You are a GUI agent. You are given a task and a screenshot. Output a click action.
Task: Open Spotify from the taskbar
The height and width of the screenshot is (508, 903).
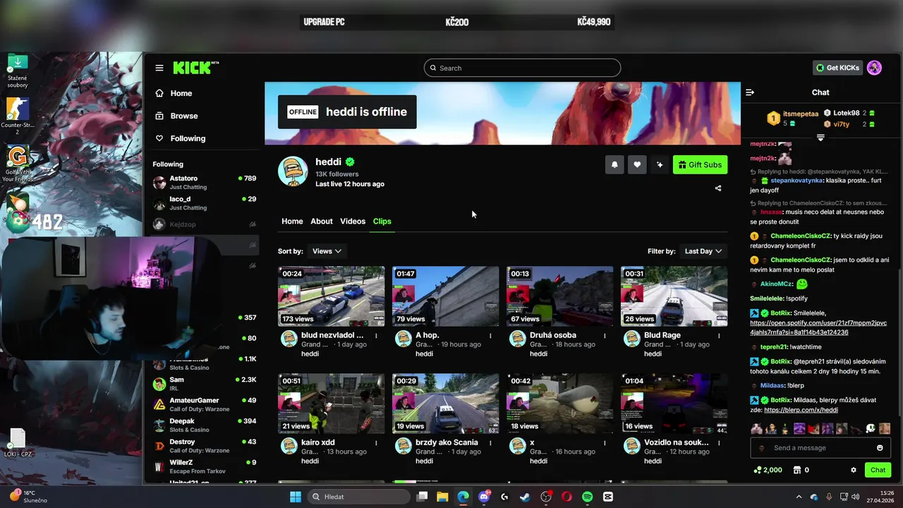coord(588,497)
